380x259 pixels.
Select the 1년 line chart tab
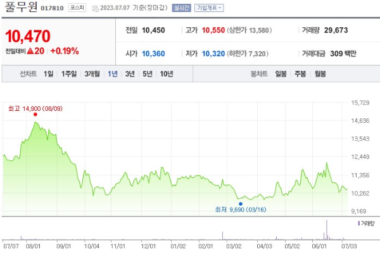coord(113,73)
